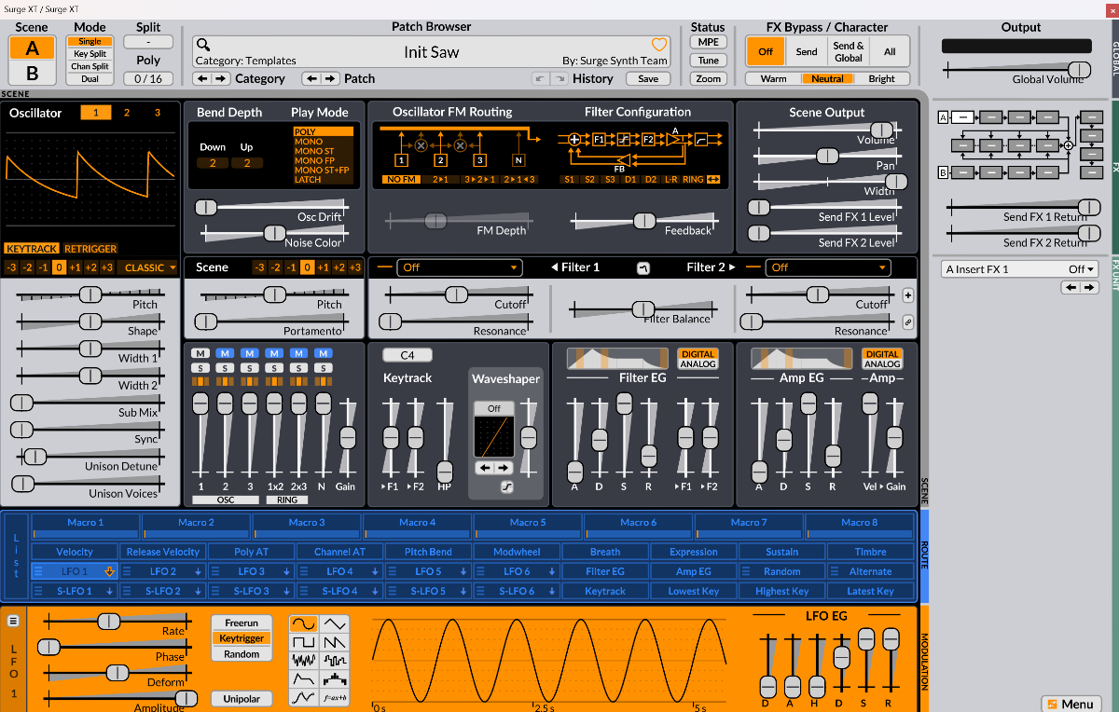Toggle oscillator RETRIGGER

tap(90, 249)
